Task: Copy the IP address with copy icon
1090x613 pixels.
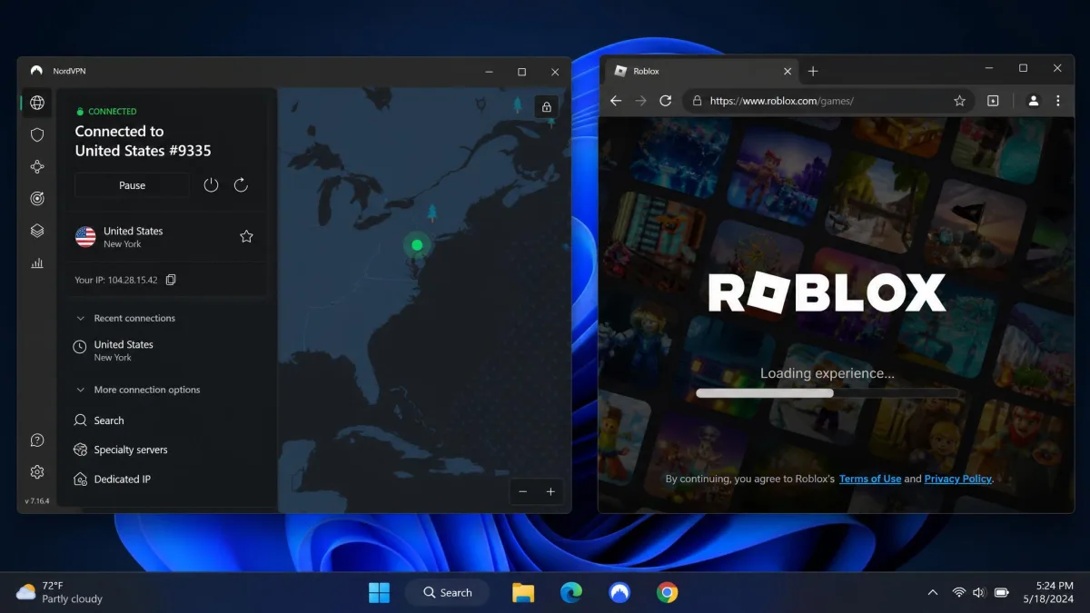Action: coord(171,280)
